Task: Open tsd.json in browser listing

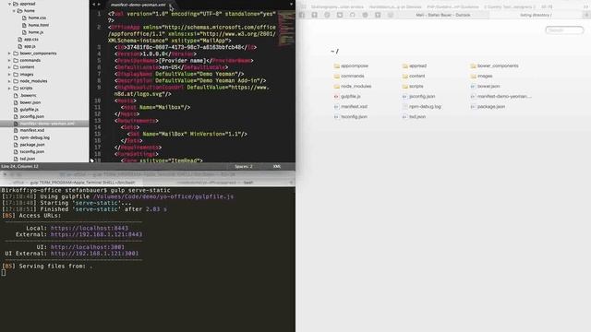Action: (x=414, y=117)
